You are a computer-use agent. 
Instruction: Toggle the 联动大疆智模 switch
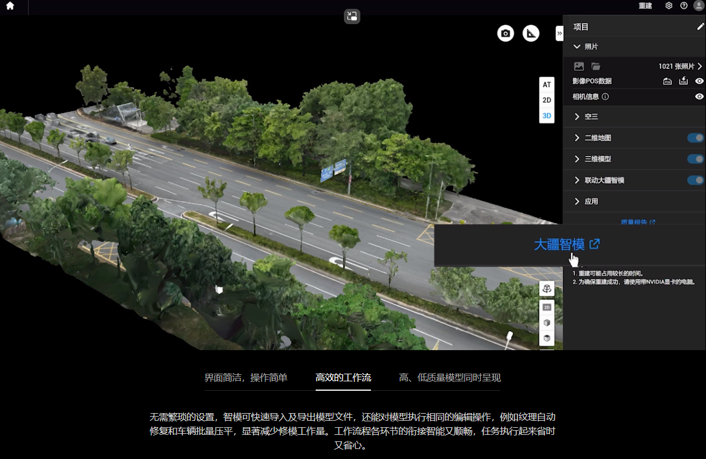pyautogui.click(x=695, y=180)
